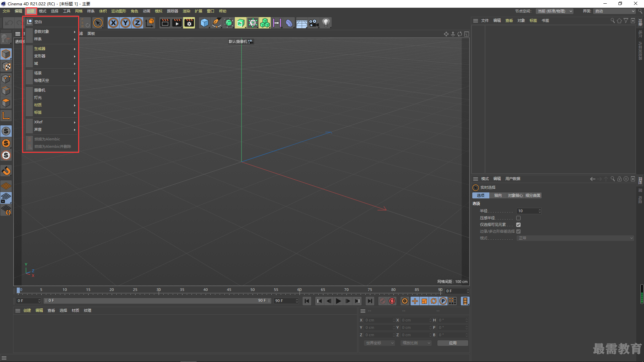Image resolution: width=644 pixels, height=362 pixels.
Task: Click the magnet snap icon
Action: 6,171
